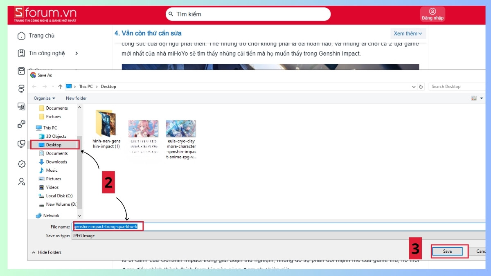
Task: Select the eula-cryo-claymore-character image file
Action: coord(181,139)
